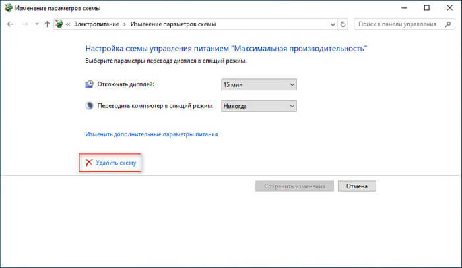Screen dimensions: 462x268
Task: Open the sleep mode dropdown showing Никогда
Action: 259,106
